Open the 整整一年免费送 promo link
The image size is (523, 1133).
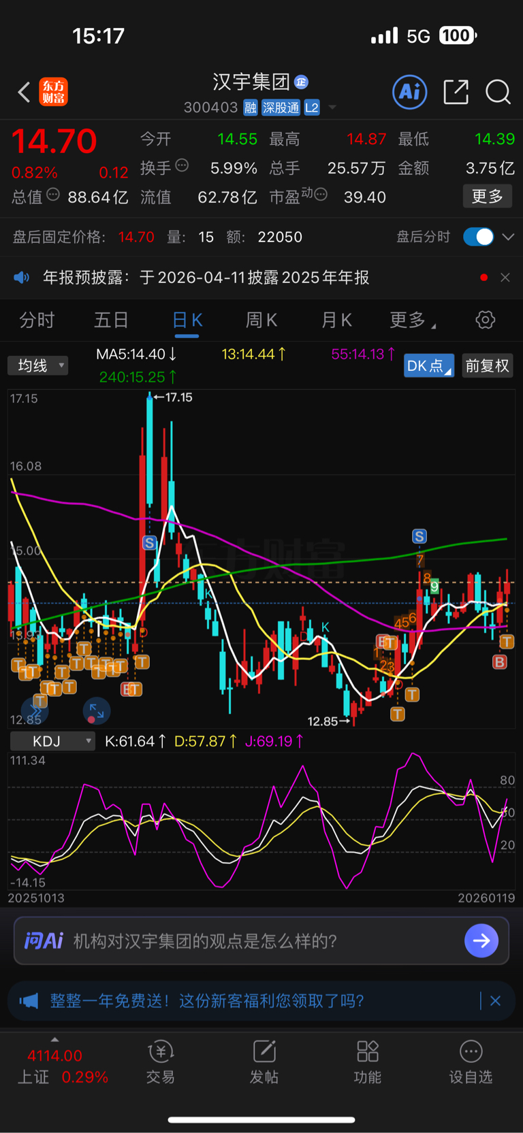(207, 1001)
